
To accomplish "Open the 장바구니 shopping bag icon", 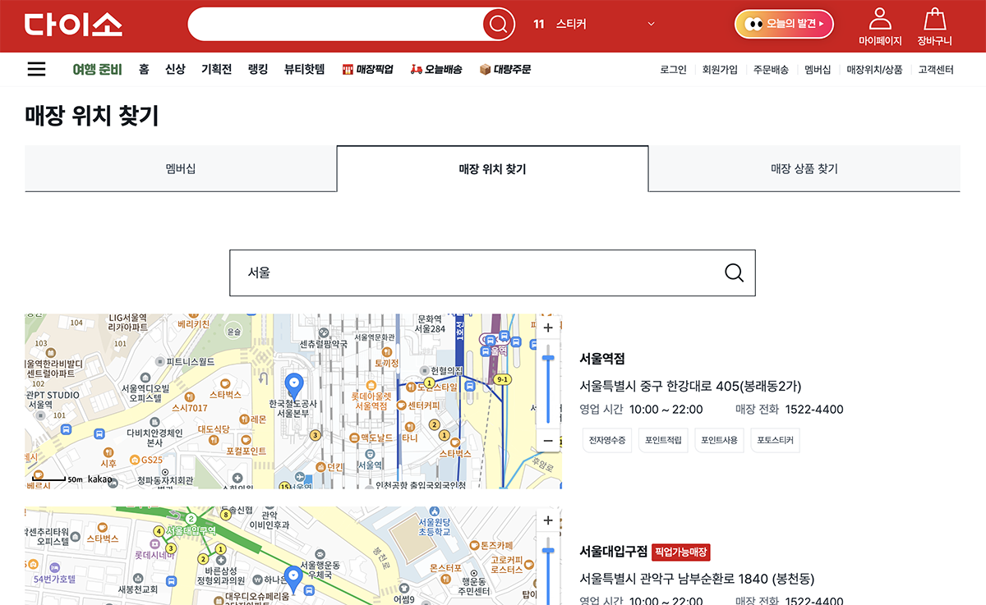I will click(x=934, y=19).
